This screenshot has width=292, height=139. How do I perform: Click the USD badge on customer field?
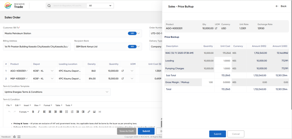coord(132,34)
